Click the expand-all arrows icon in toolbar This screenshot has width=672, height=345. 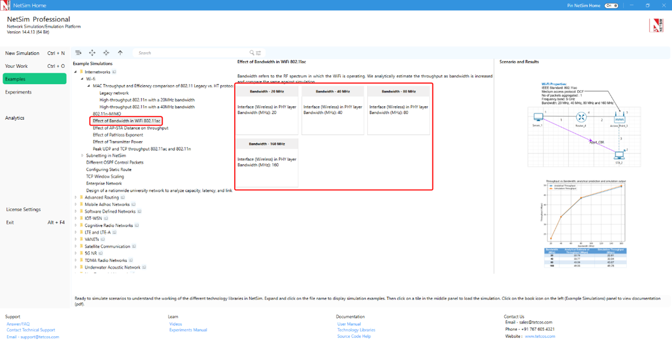click(92, 53)
